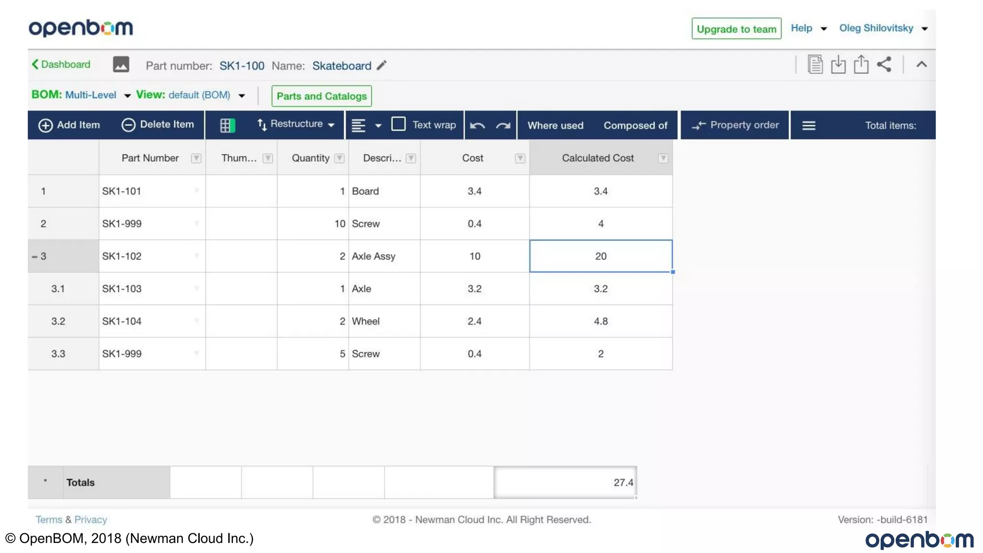Click the text alignment icon
The height and width of the screenshot is (553, 983).
[x=359, y=125]
